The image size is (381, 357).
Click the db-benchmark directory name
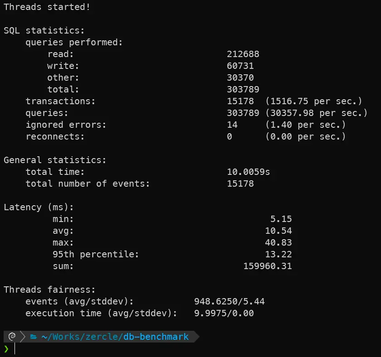pos(156,337)
